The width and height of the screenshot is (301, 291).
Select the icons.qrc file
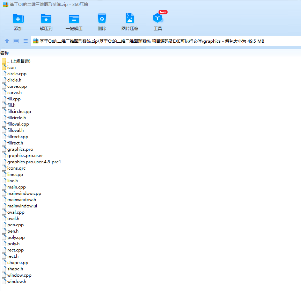tap(14, 168)
